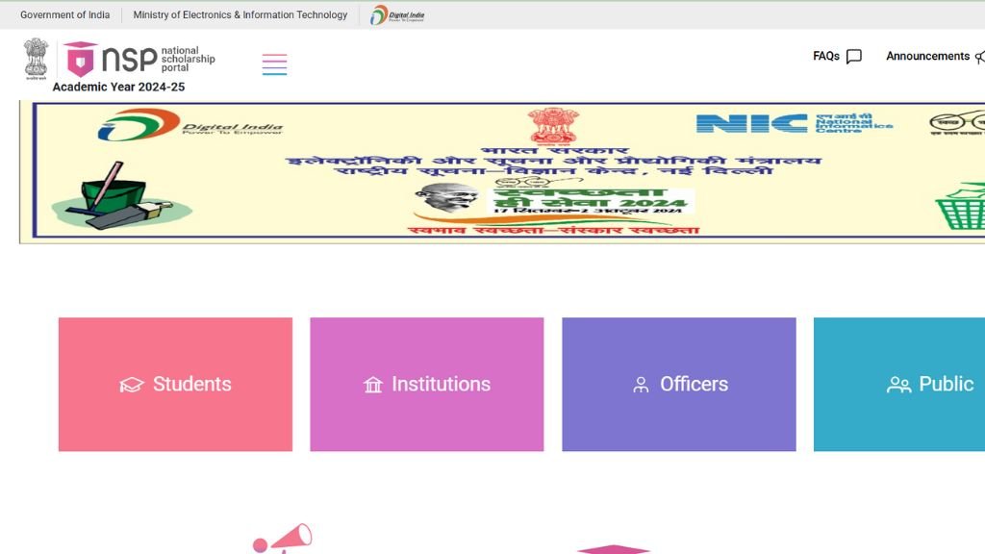Click the building icon on Institutions card
985x554 pixels.
(x=373, y=385)
